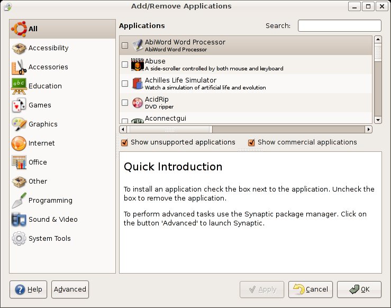Screen dimensions: 391x308
Task: Select the Programming category label
Action: (x=50, y=201)
